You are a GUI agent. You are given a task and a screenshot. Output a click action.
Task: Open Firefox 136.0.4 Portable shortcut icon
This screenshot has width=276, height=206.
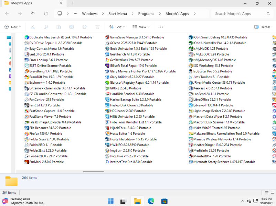tap(26, 134)
